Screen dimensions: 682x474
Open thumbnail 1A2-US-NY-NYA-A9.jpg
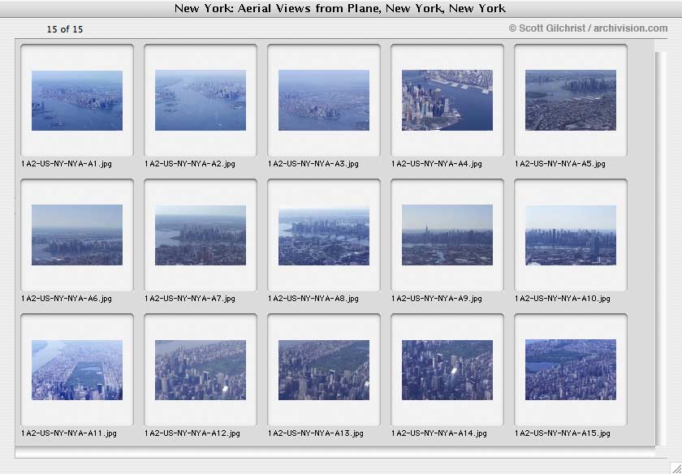447,235
